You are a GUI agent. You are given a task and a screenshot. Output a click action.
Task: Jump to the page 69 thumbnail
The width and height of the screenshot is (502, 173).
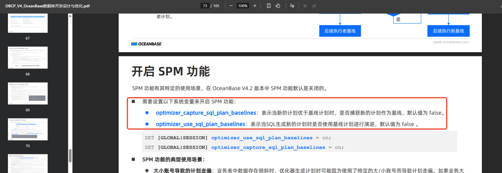click(28, 94)
